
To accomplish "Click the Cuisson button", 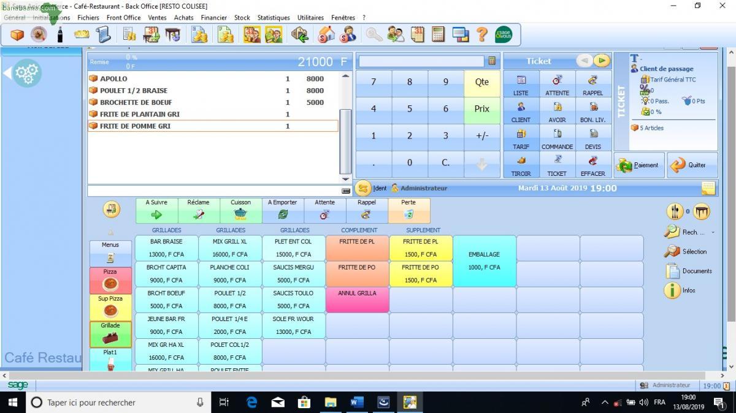I will [x=240, y=210].
